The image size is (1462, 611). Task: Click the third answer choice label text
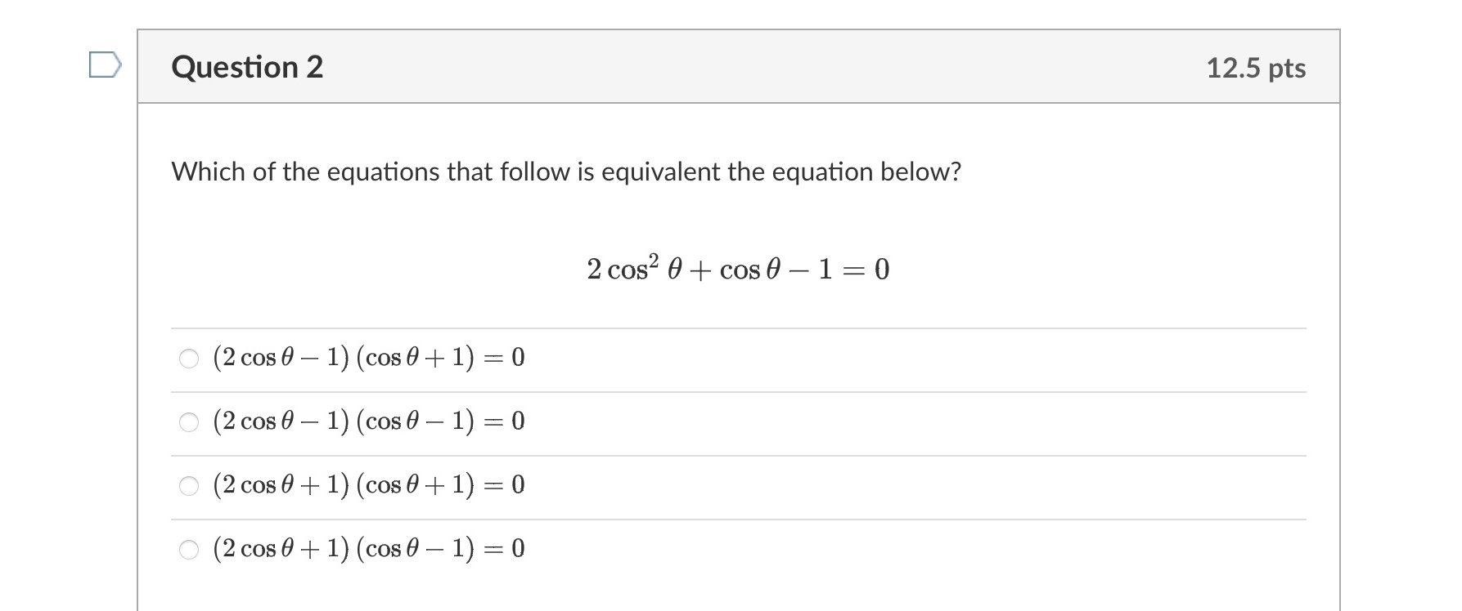367,484
